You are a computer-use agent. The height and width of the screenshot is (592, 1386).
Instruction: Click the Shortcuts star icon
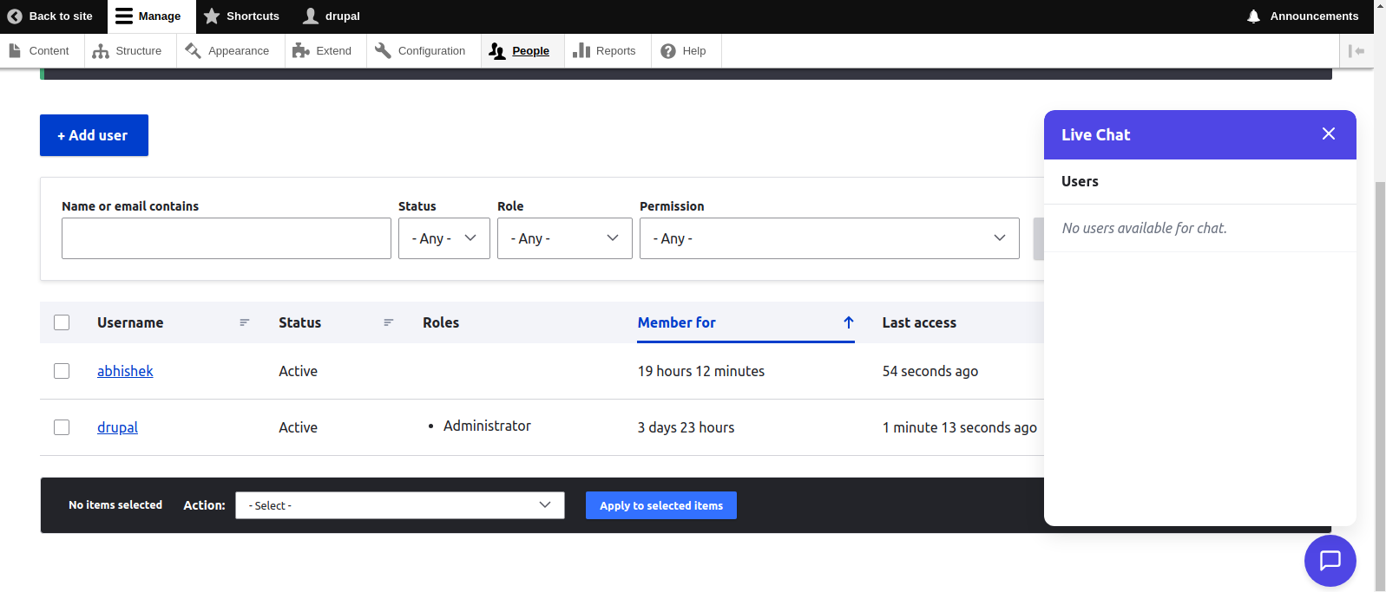tap(212, 16)
